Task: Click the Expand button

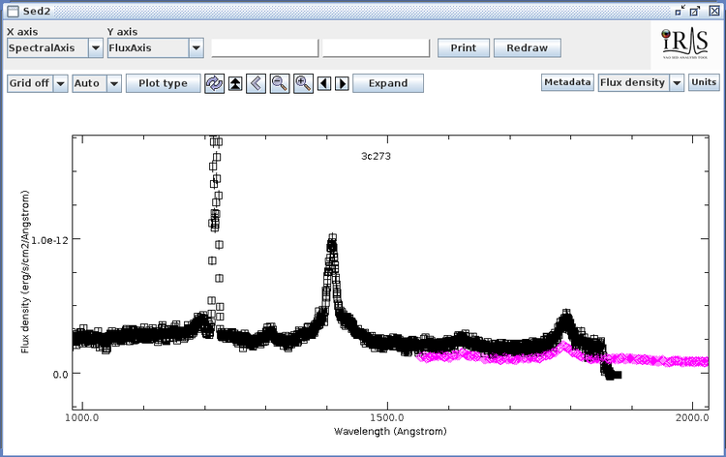Action: 388,84
